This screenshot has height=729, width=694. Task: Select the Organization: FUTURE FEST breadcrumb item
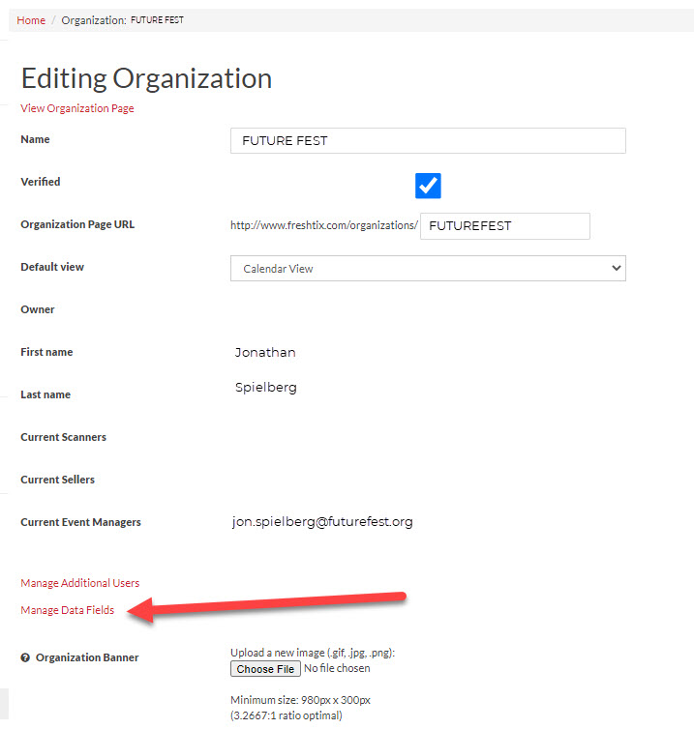click(x=122, y=20)
